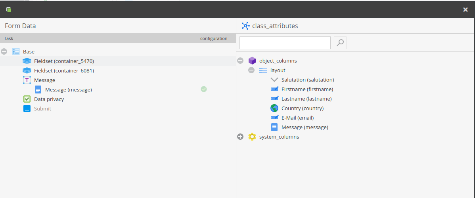Viewport: 475px width, 198px height.
Task: Collapse the Base tree node
Action: click(4, 51)
